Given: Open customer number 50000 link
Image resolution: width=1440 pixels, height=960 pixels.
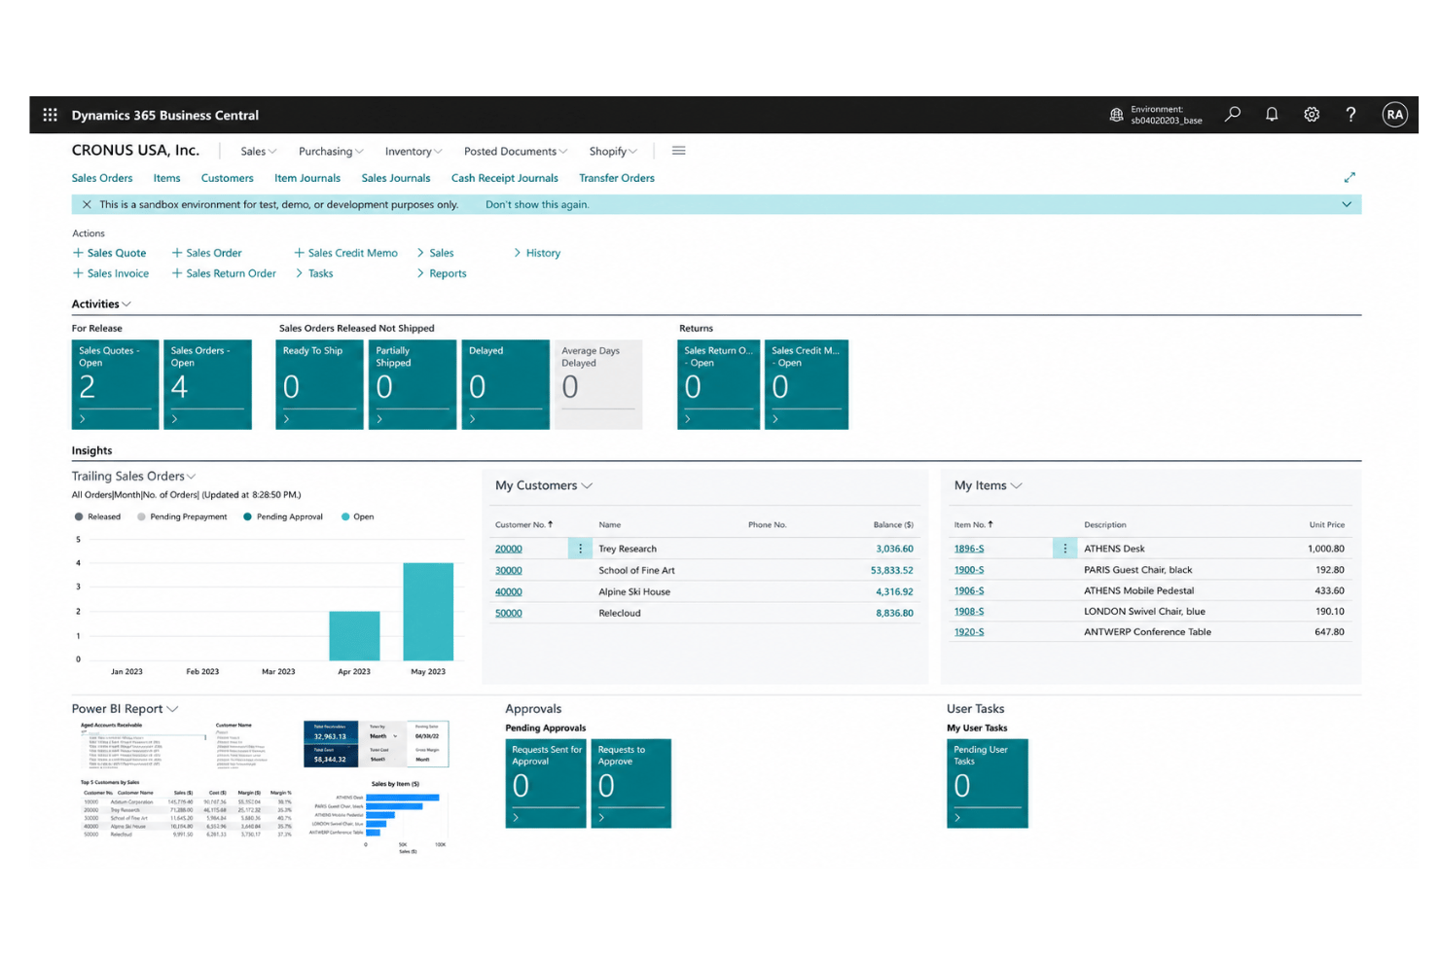Looking at the screenshot, I should click(508, 613).
